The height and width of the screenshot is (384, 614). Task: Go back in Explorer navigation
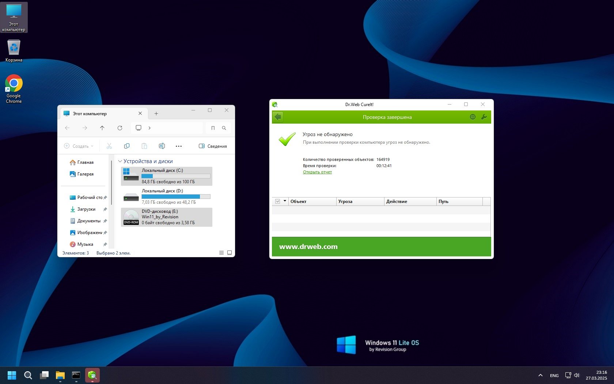tap(67, 128)
